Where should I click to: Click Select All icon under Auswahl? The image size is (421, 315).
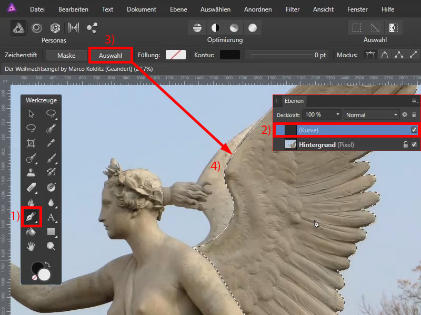pyautogui.click(x=357, y=28)
